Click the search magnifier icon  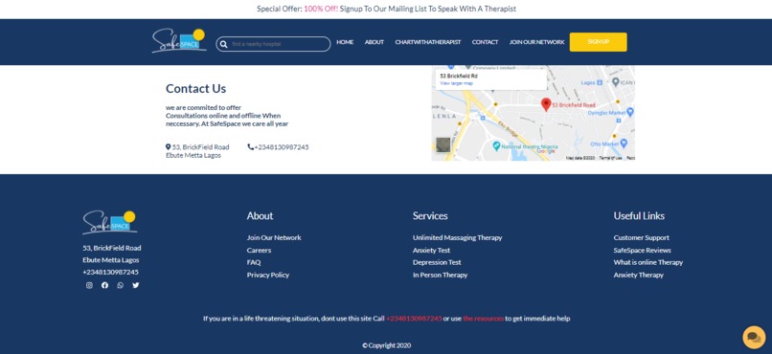click(x=223, y=44)
